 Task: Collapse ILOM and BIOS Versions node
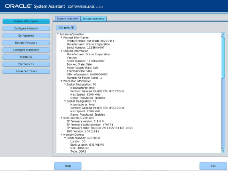coord(61,118)
